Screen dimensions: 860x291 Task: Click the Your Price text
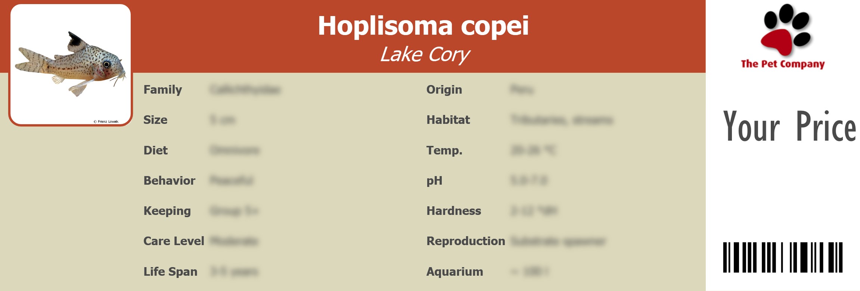pos(789,126)
